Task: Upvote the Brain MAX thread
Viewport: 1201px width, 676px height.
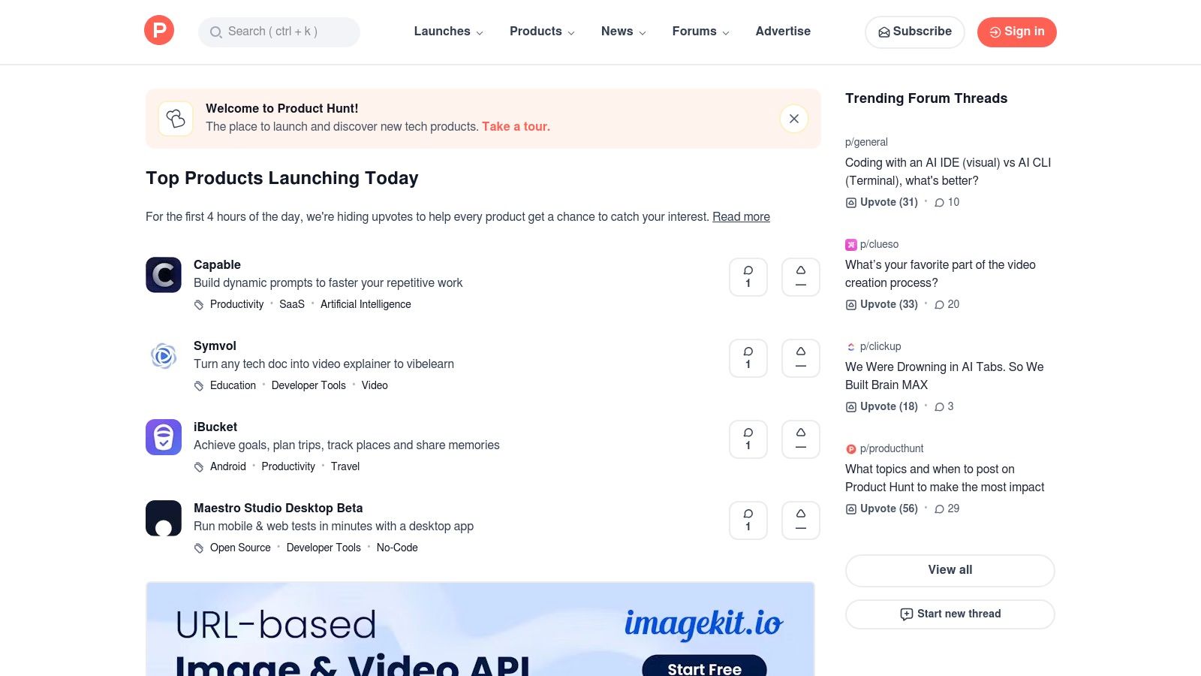Action: 882,406
